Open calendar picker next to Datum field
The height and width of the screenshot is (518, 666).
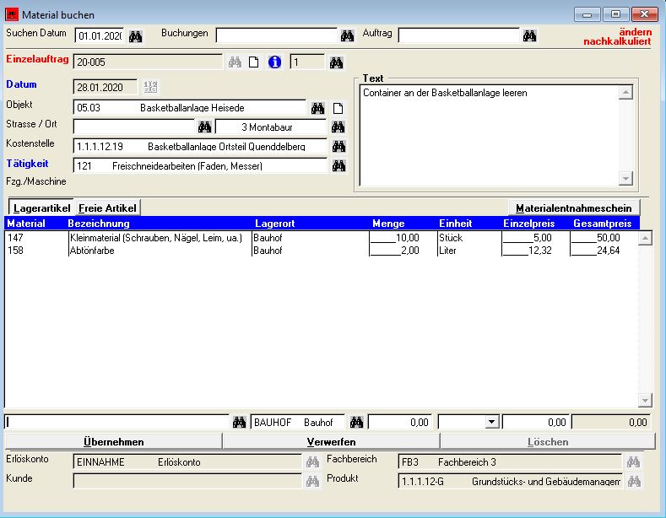(x=151, y=86)
